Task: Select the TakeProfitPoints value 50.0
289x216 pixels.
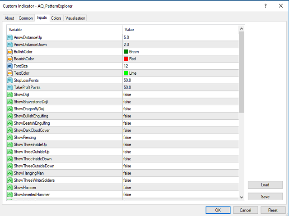Action: coord(127,87)
